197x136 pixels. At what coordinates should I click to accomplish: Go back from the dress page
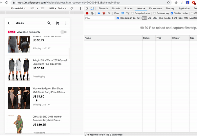click(9, 23)
